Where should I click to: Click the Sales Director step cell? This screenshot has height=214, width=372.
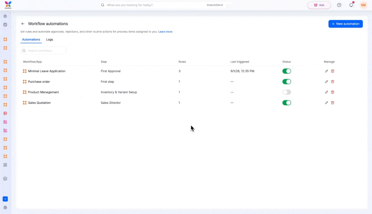click(111, 103)
